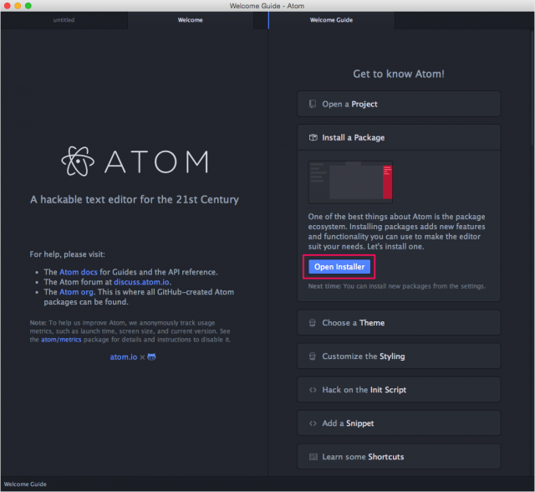The width and height of the screenshot is (535, 492).
Task: Visit the atom.io link
Action: [124, 356]
